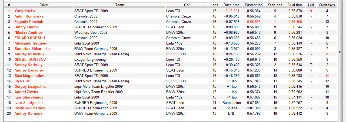Sort by Team column header
Image resolution: width=346 pixels, height=122 pixels.
click(120, 5)
